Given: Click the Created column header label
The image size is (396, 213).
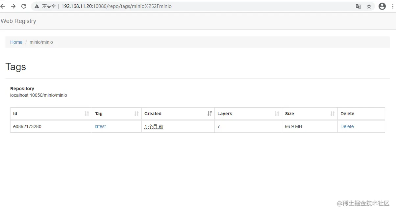Looking at the screenshot, I should pyautogui.click(x=153, y=114).
